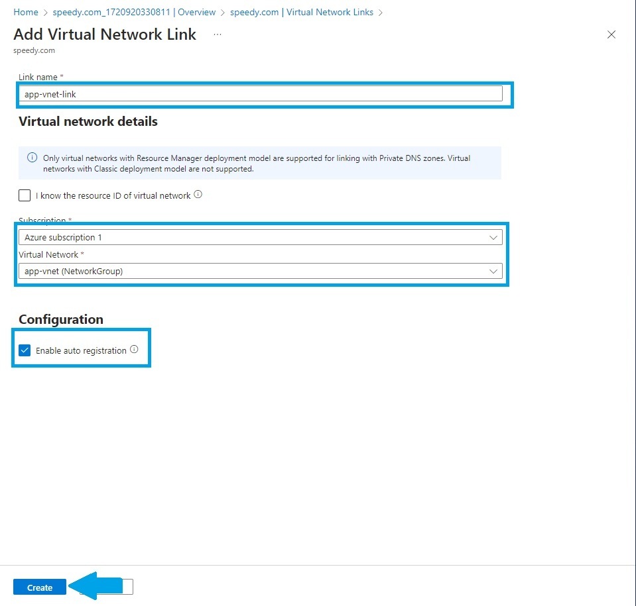The width and height of the screenshot is (636, 606).
Task: Click the Subscription dropdown chevron arrow
Action: tap(493, 237)
